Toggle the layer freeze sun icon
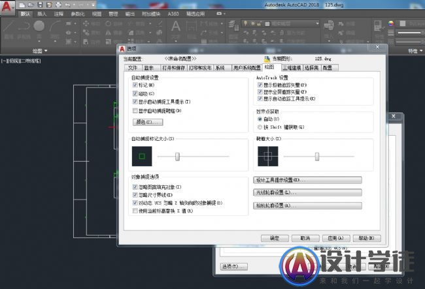Viewport: 425px width, 289px height. click(252, 23)
